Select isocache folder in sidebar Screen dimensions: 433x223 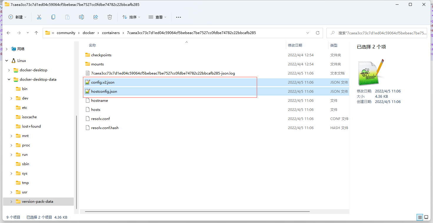pyautogui.click(x=29, y=117)
